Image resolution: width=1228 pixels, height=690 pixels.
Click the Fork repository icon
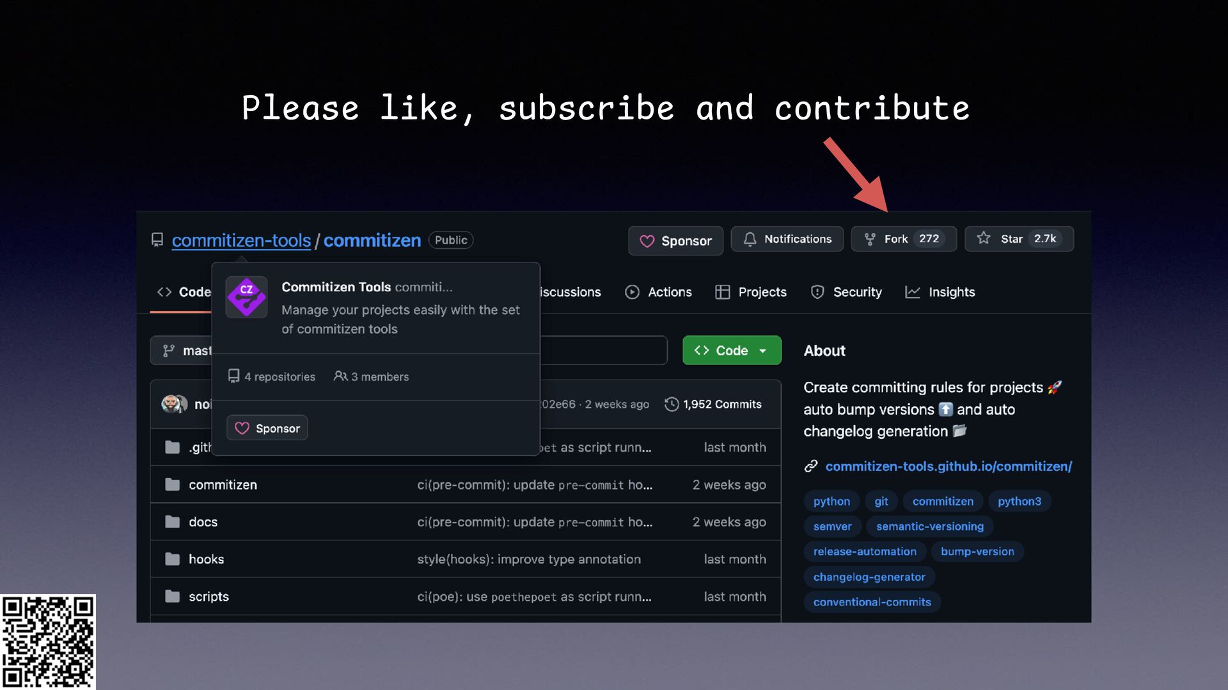[870, 239]
